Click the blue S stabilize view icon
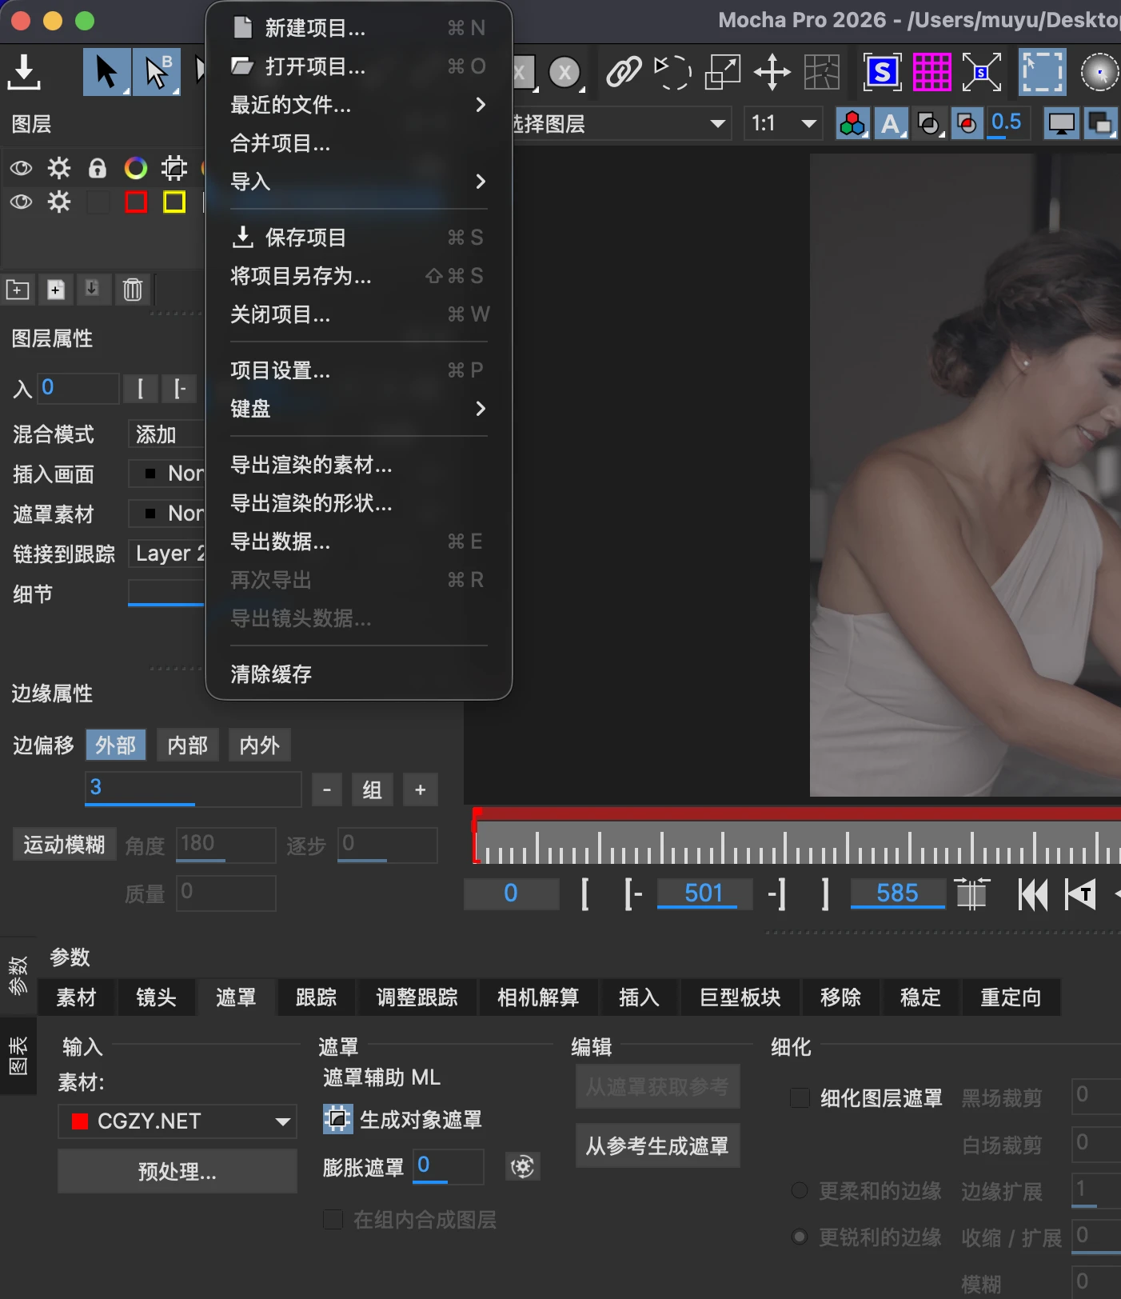This screenshot has width=1121, height=1299. pos(882,72)
